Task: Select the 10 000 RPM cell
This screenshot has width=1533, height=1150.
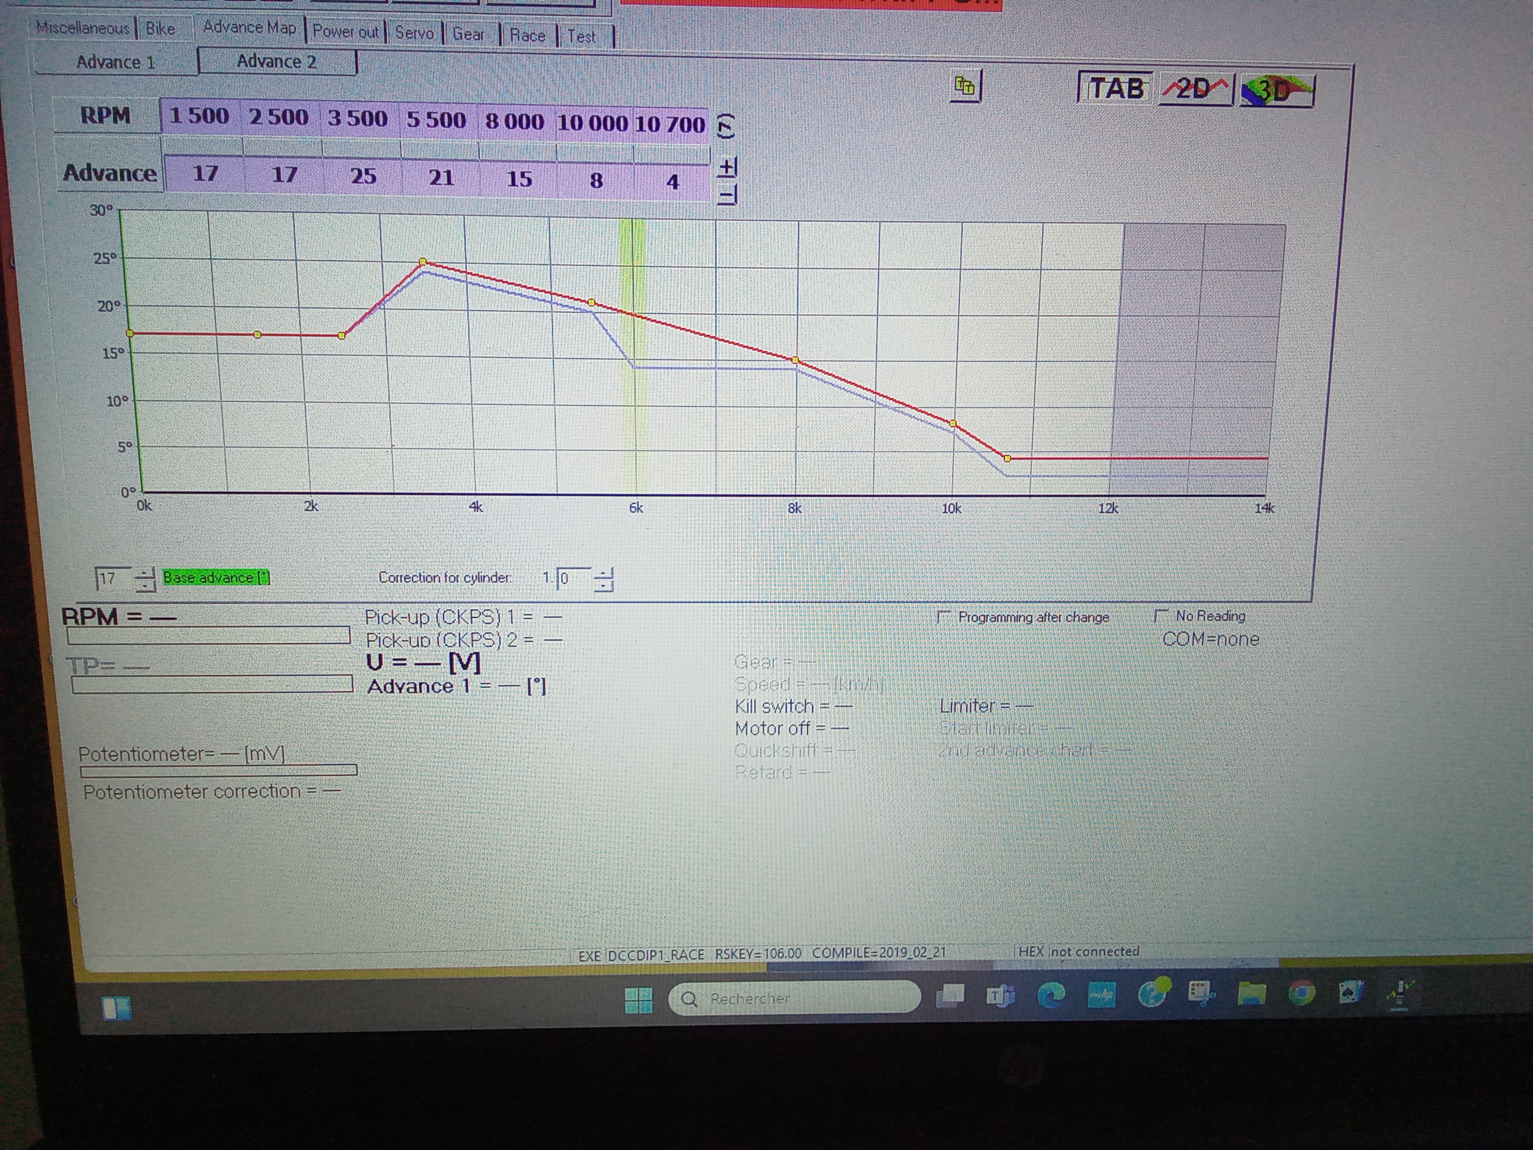Action: pos(593,123)
